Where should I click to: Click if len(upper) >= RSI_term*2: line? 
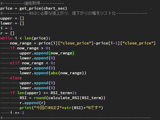coord(43,93)
